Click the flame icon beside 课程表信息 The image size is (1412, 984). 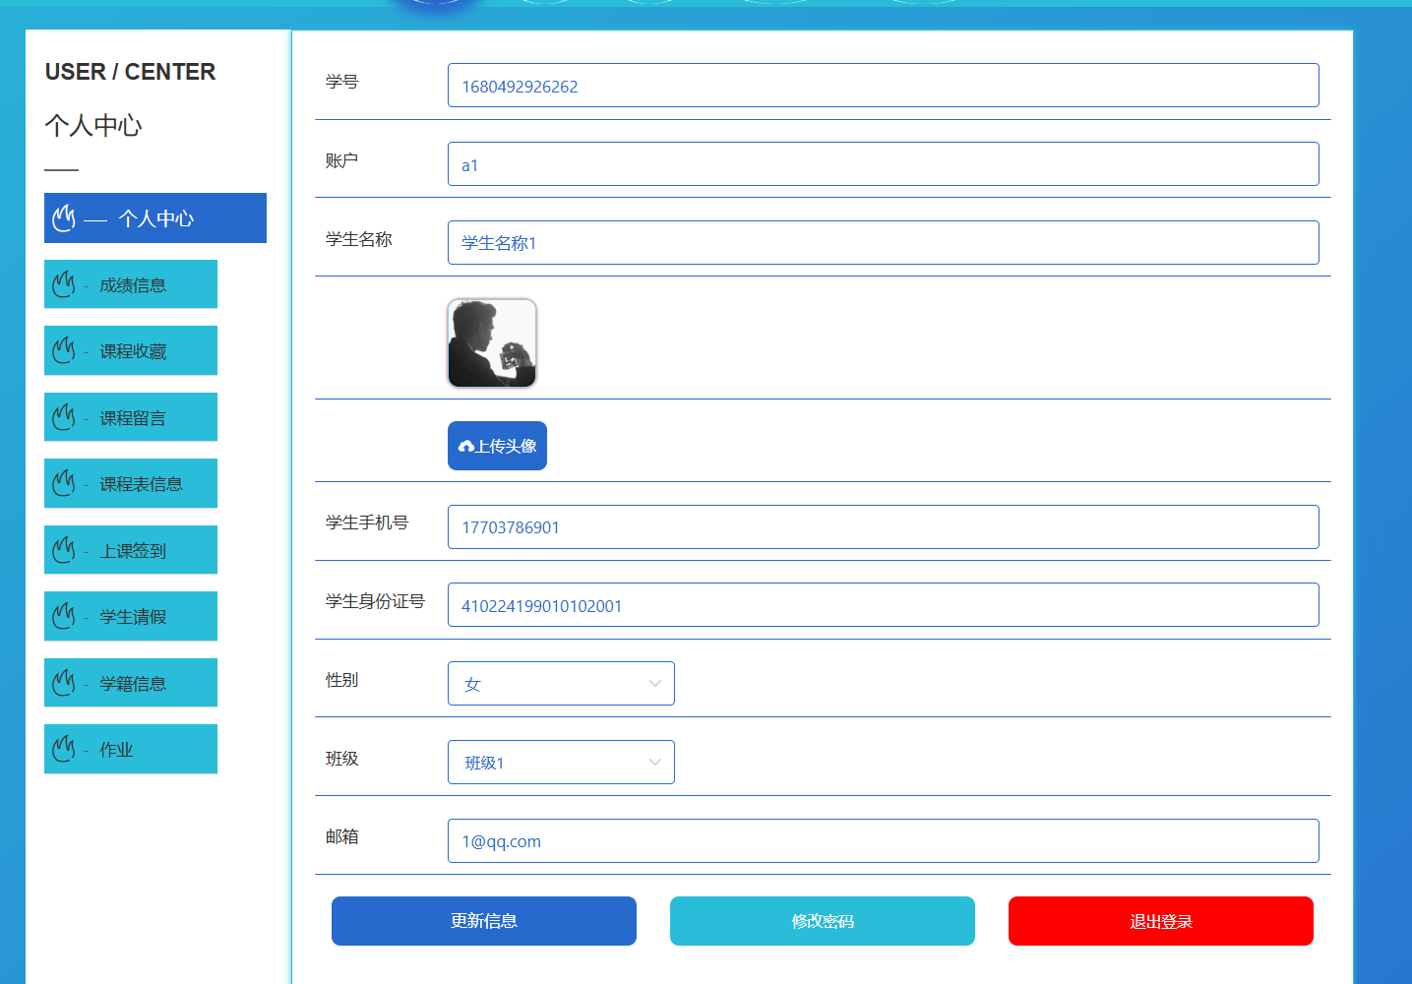[x=64, y=483]
